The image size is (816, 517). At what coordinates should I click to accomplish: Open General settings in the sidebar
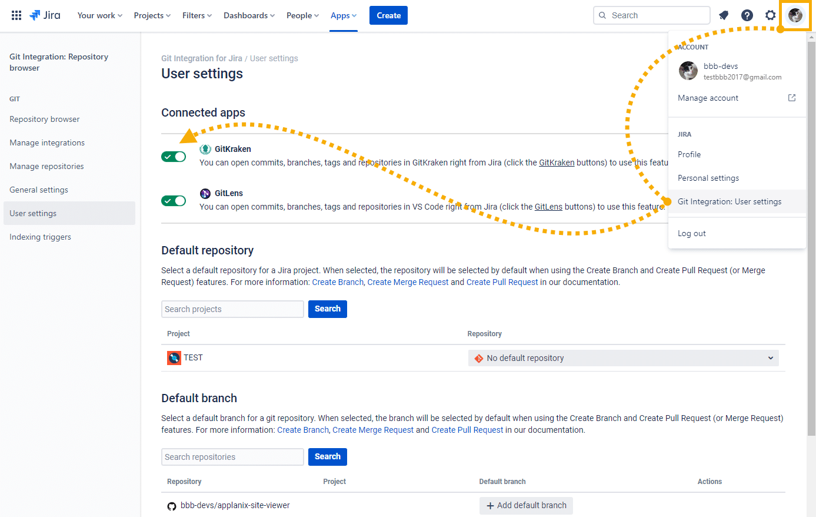click(x=69, y=190)
